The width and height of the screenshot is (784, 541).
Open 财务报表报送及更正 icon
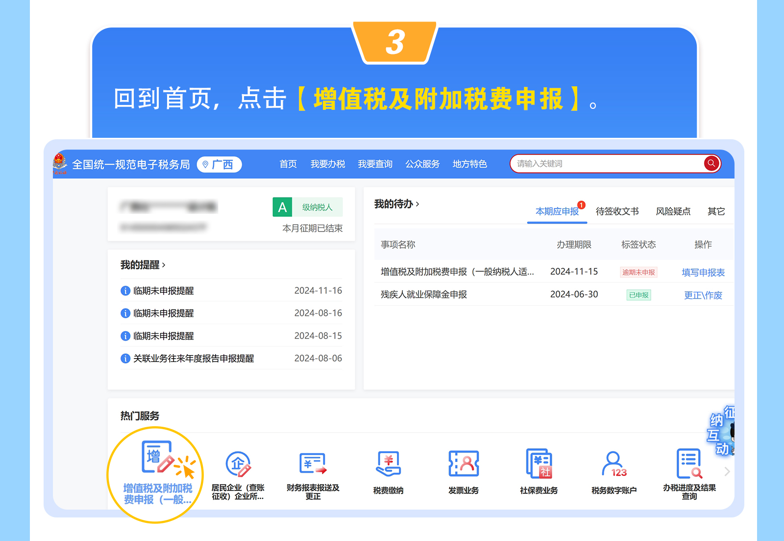coord(313,464)
